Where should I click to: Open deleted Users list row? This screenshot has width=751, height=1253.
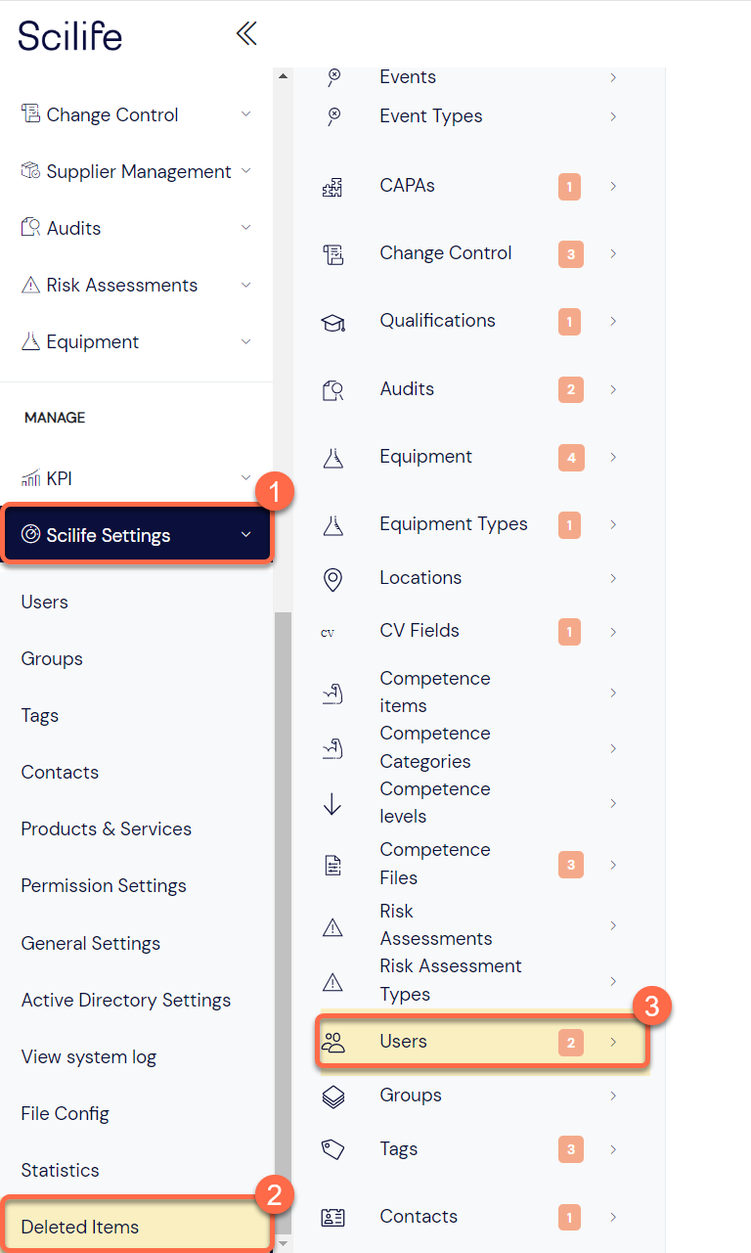coord(481,1042)
